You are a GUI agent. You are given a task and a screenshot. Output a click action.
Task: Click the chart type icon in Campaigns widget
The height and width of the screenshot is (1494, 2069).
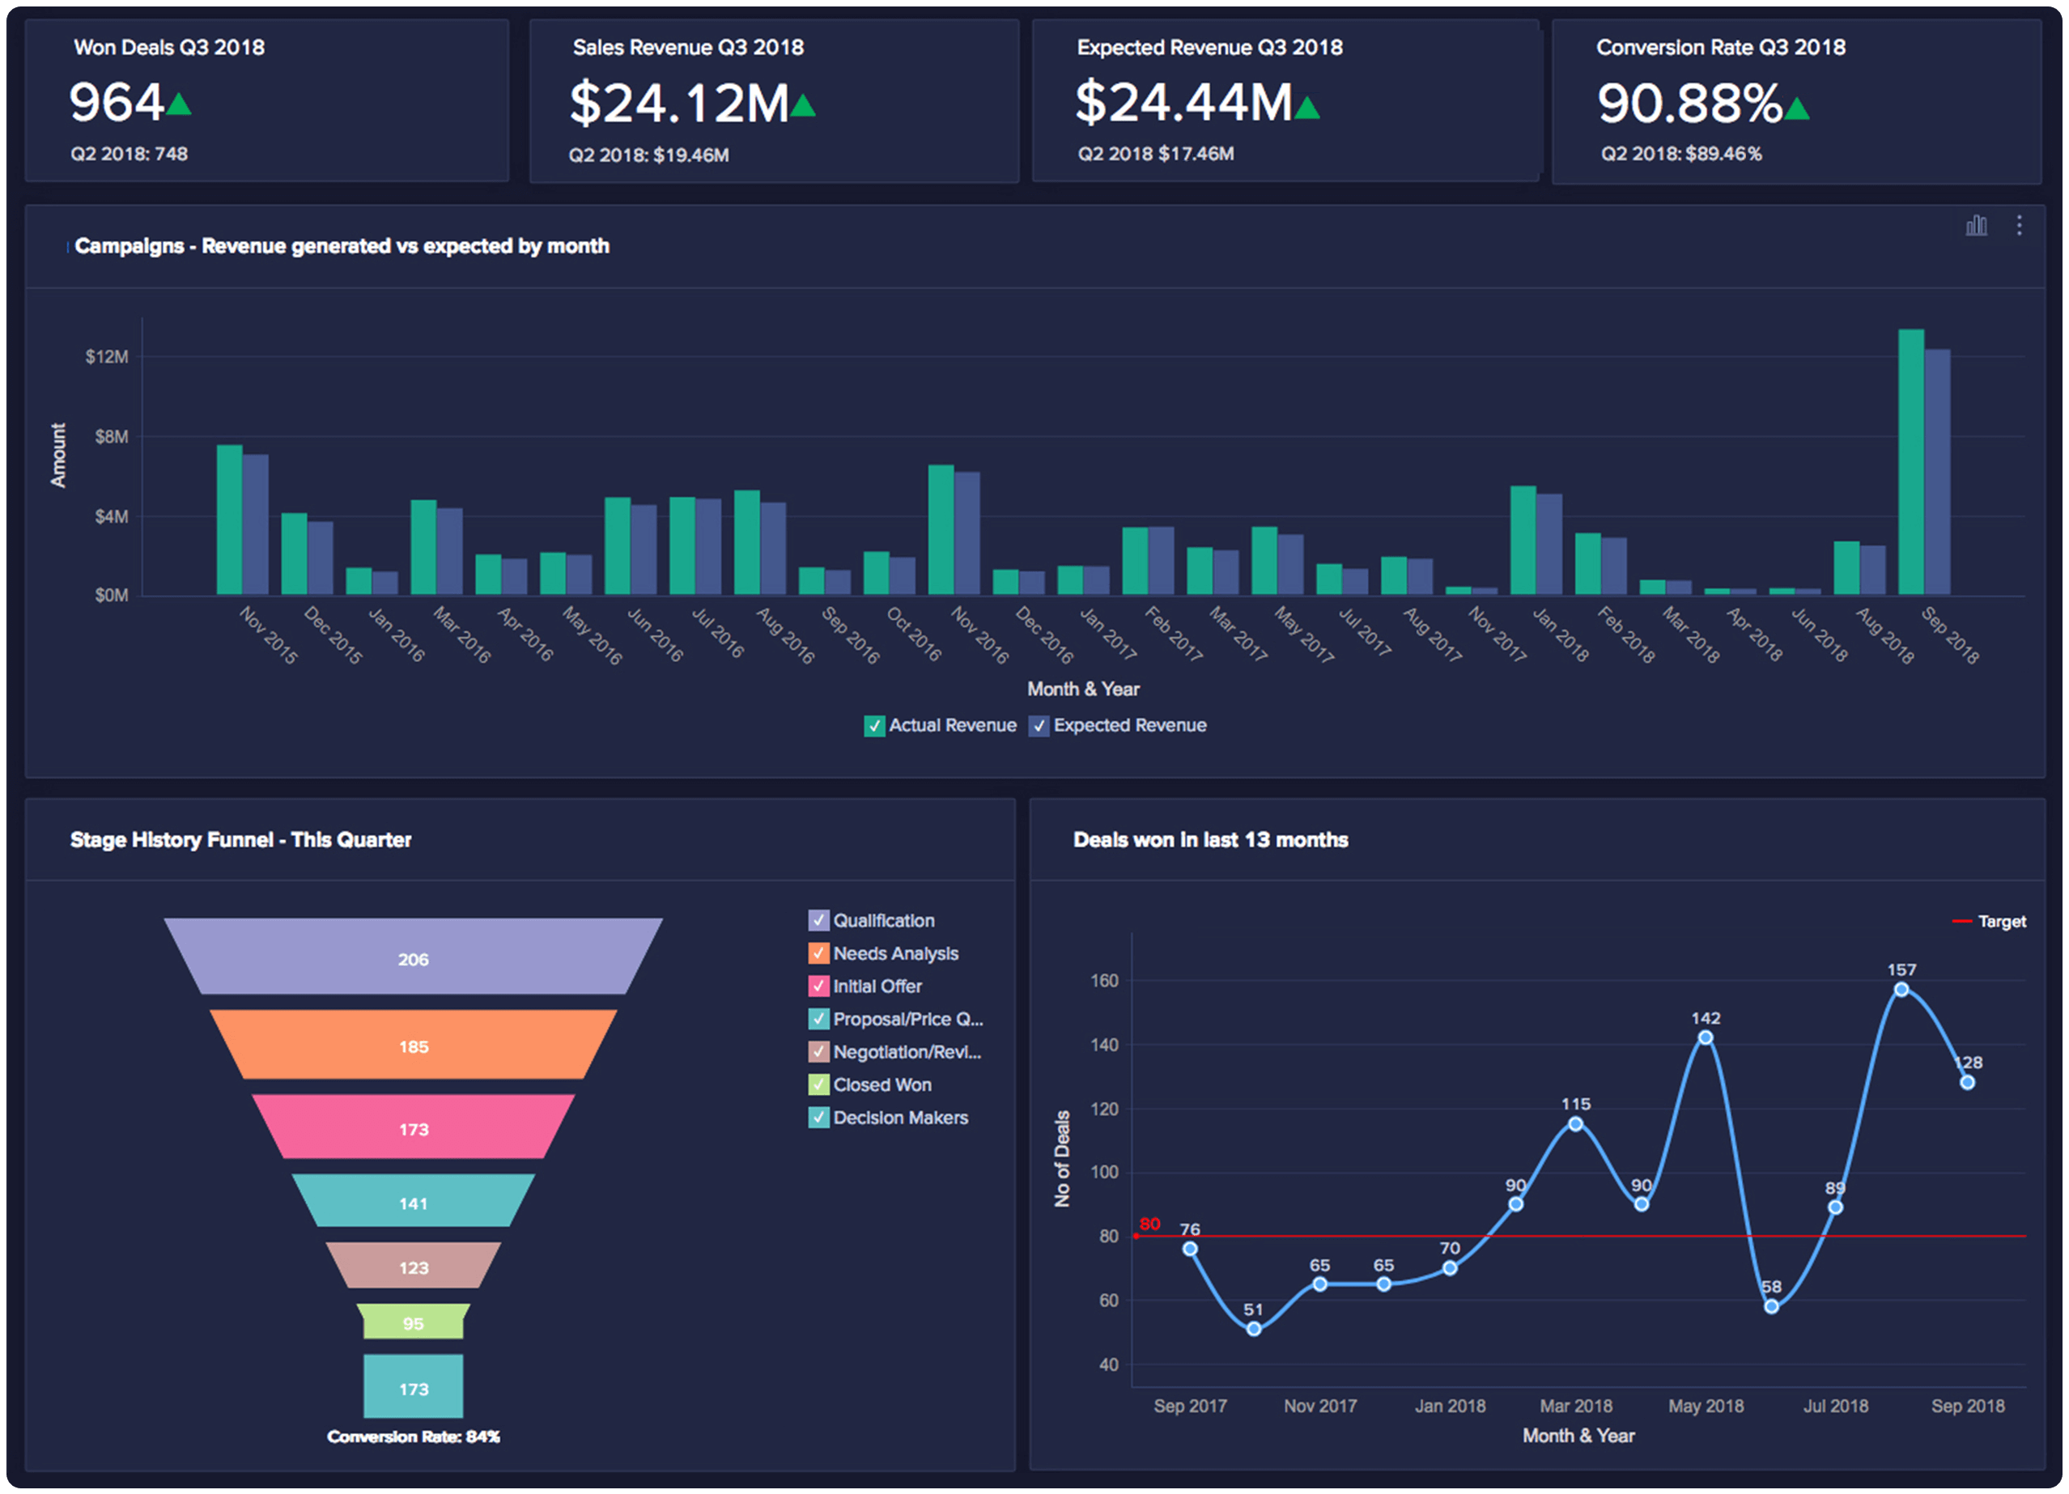click(x=1976, y=225)
